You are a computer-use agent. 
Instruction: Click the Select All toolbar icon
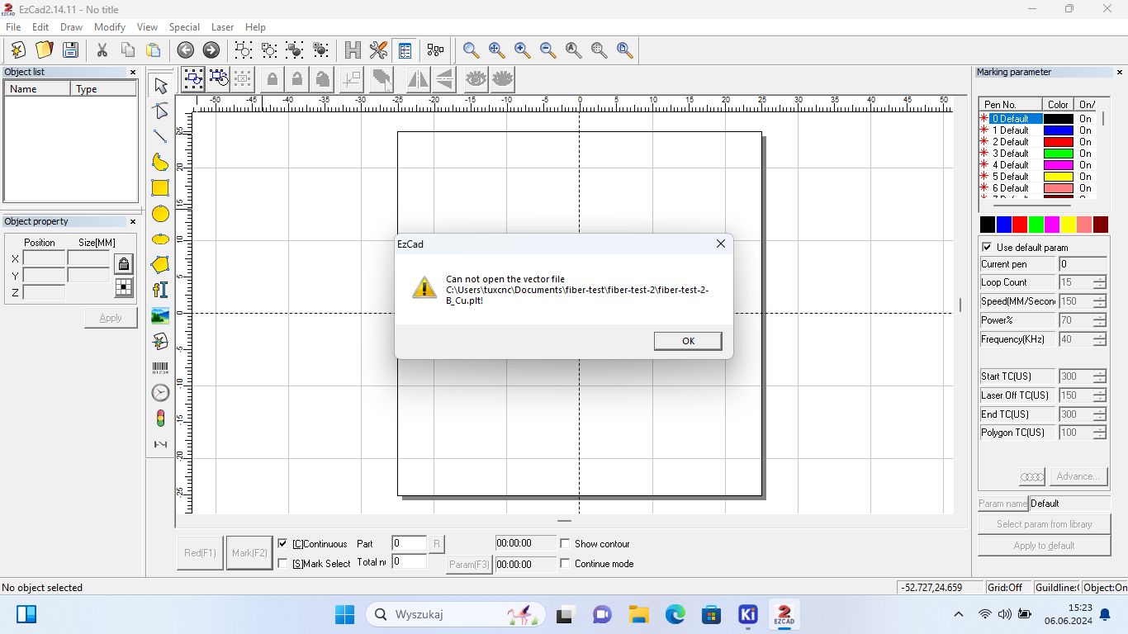[x=193, y=78]
